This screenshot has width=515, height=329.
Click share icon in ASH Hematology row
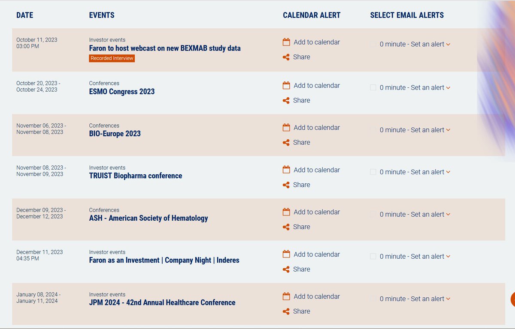286,227
